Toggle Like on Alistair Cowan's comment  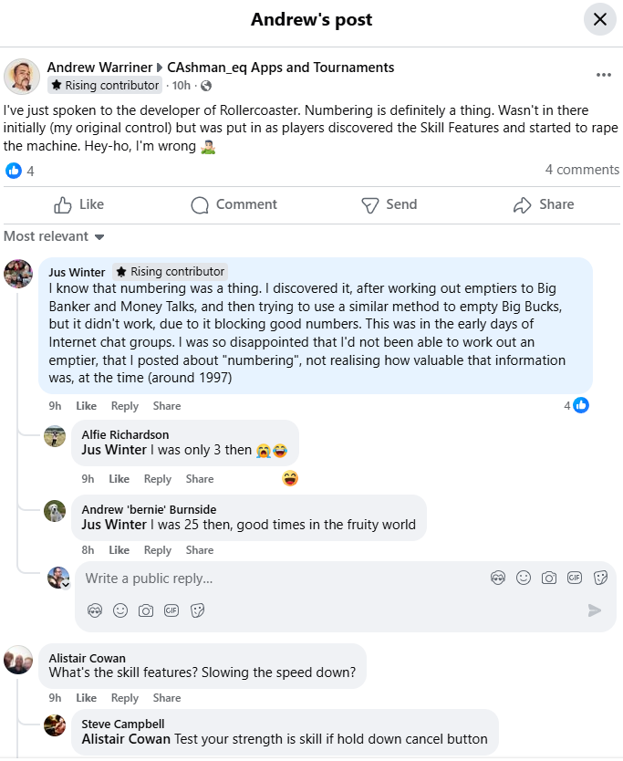click(87, 698)
